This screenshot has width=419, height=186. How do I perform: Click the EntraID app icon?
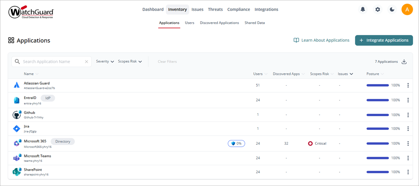point(17,100)
